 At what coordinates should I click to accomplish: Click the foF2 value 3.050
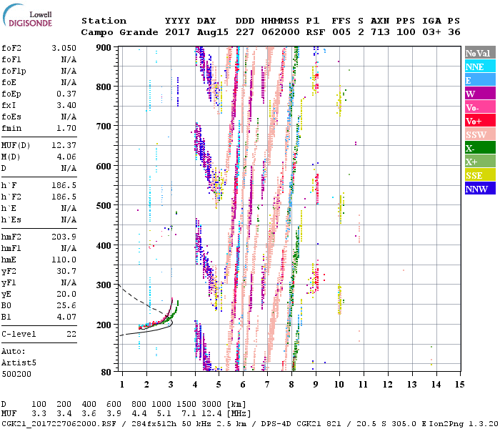click(x=64, y=48)
